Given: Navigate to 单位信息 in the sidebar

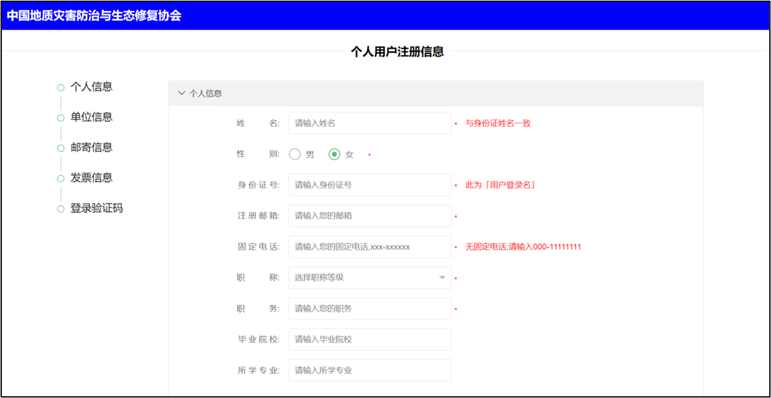Looking at the screenshot, I should [90, 117].
